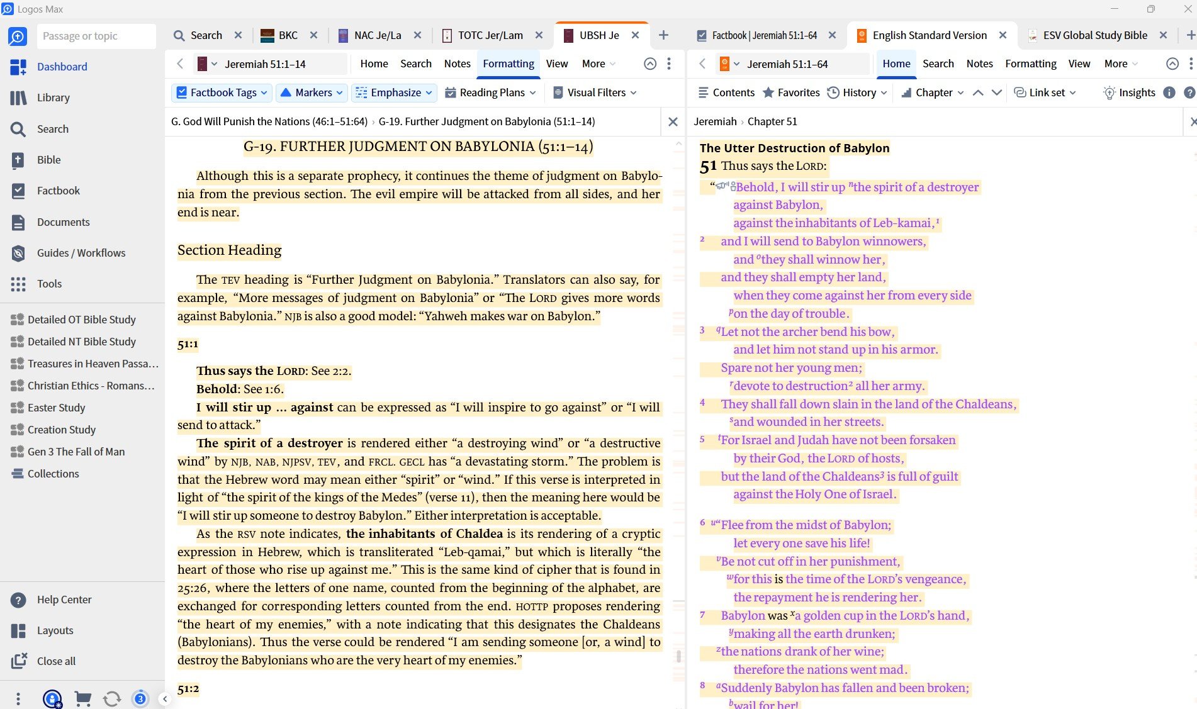Follow the "See 2:2" cross reference
The image size is (1197, 709).
point(331,371)
